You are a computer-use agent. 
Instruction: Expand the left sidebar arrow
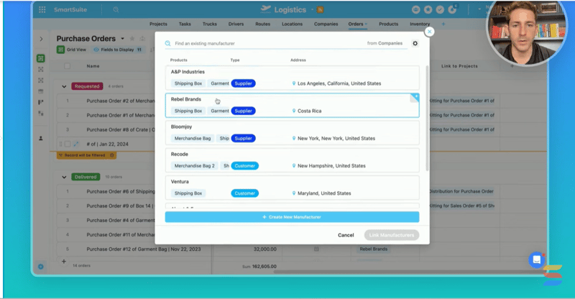coord(41,39)
